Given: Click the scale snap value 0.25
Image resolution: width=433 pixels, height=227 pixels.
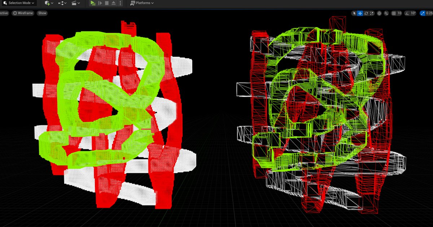Looking at the screenshot, I should (x=429, y=13).
